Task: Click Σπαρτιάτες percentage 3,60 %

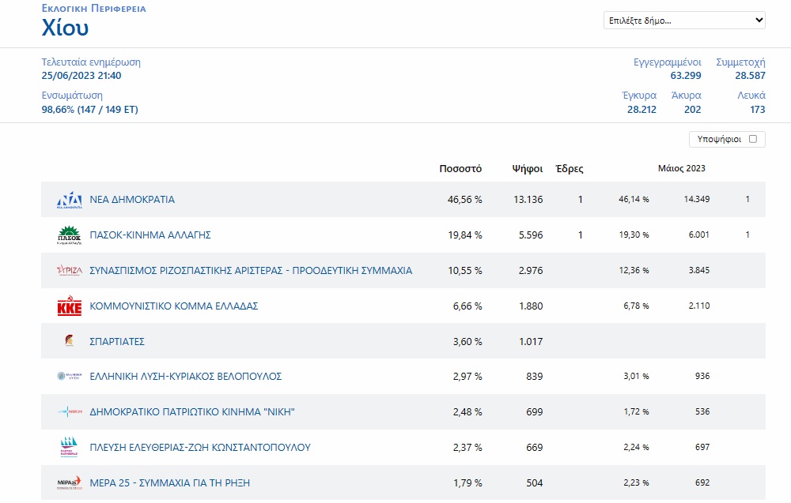Action: pyautogui.click(x=467, y=341)
